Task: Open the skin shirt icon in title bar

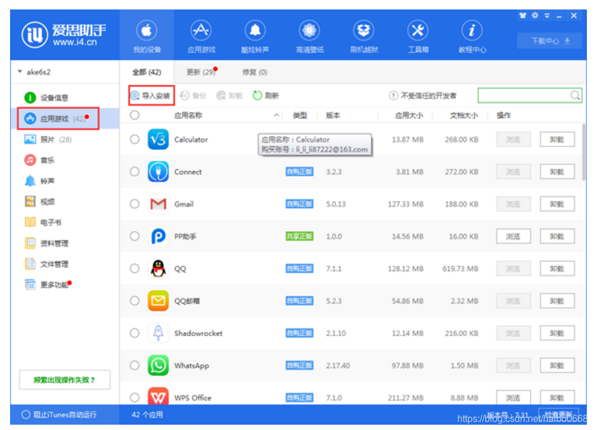Action: coord(523,15)
